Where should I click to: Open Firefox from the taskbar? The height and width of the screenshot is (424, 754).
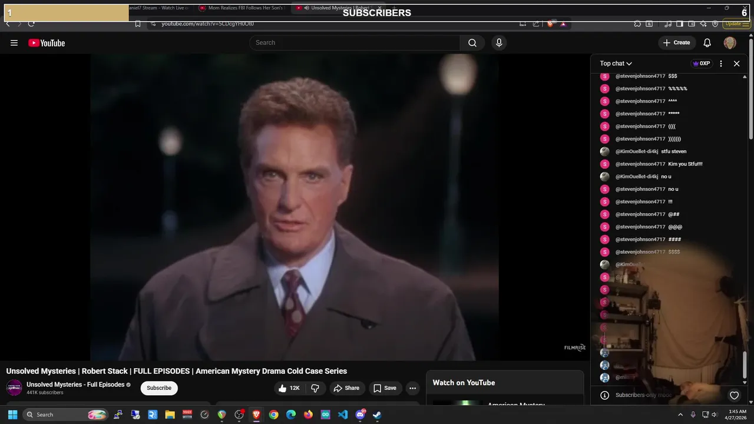click(308, 415)
